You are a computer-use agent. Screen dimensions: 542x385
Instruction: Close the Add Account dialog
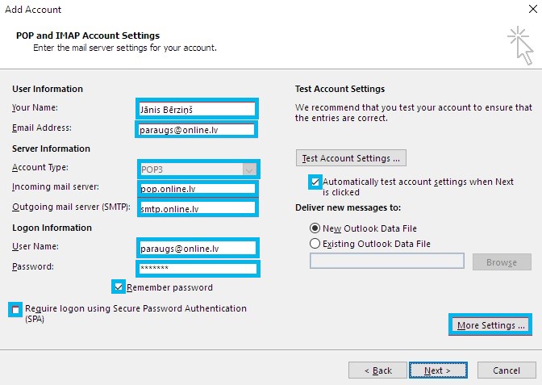[532, 9]
